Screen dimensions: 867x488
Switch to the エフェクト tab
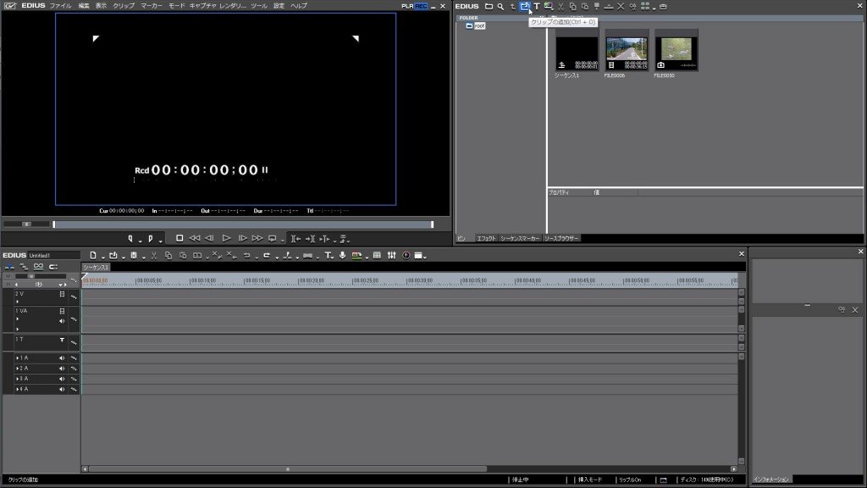[486, 238]
